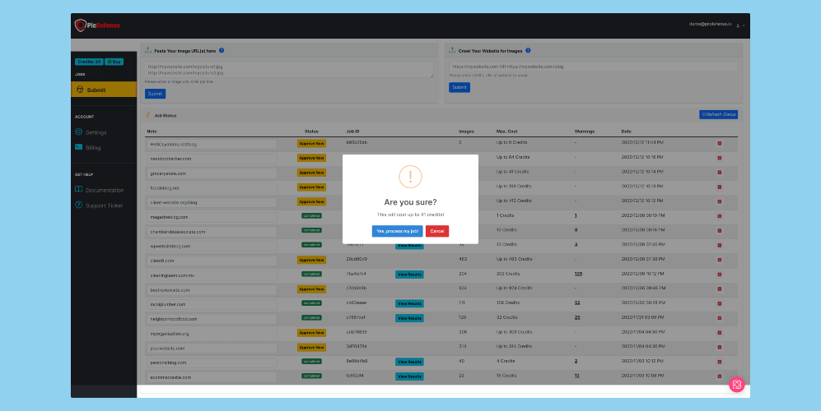Image resolution: width=821 pixels, height=411 pixels.
Task: Click info icon beside Crawl Your Website
Action: pyautogui.click(x=528, y=50)
